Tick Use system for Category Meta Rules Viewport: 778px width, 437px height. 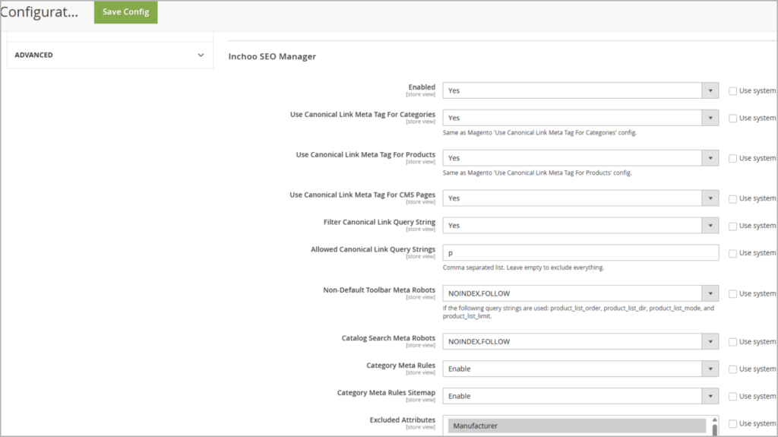pyautogui.click(x=732, y=369)
